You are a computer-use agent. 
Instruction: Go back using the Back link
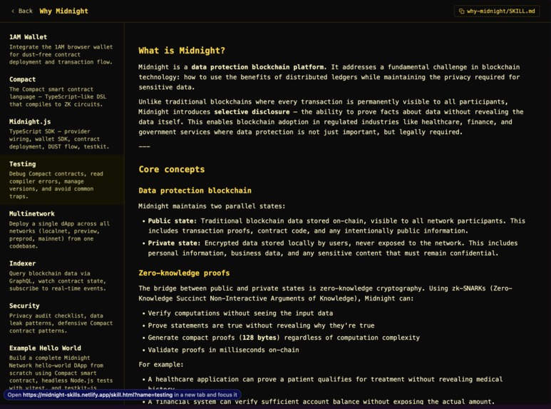coord(22,11)
